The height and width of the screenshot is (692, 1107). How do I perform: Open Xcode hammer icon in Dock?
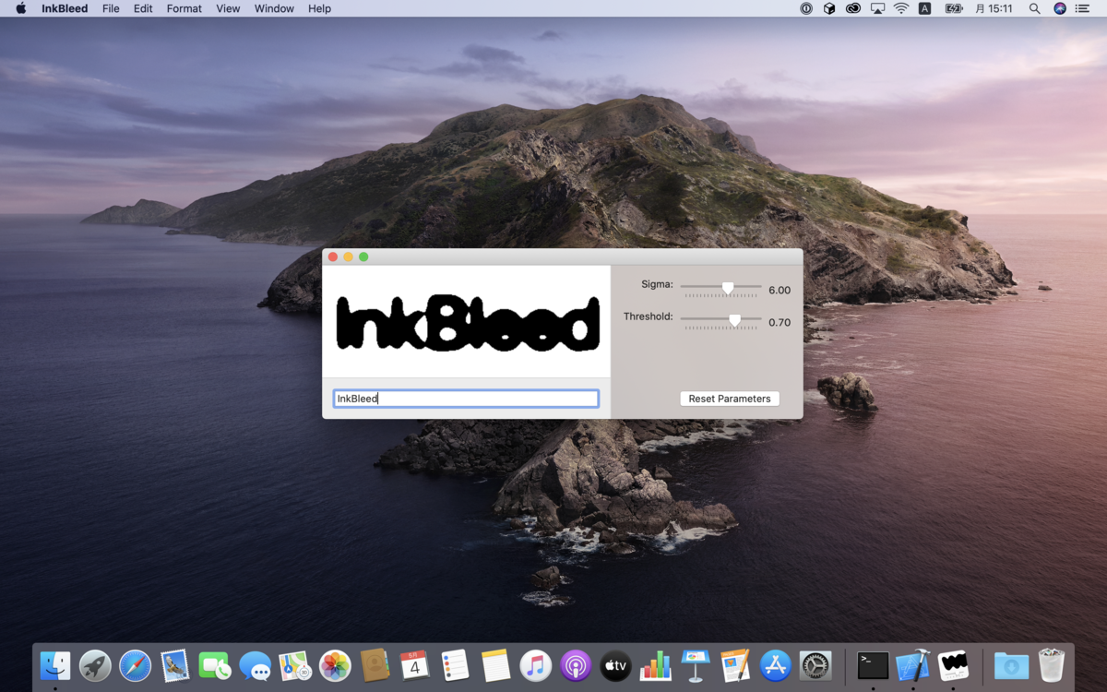click(913, 665)
